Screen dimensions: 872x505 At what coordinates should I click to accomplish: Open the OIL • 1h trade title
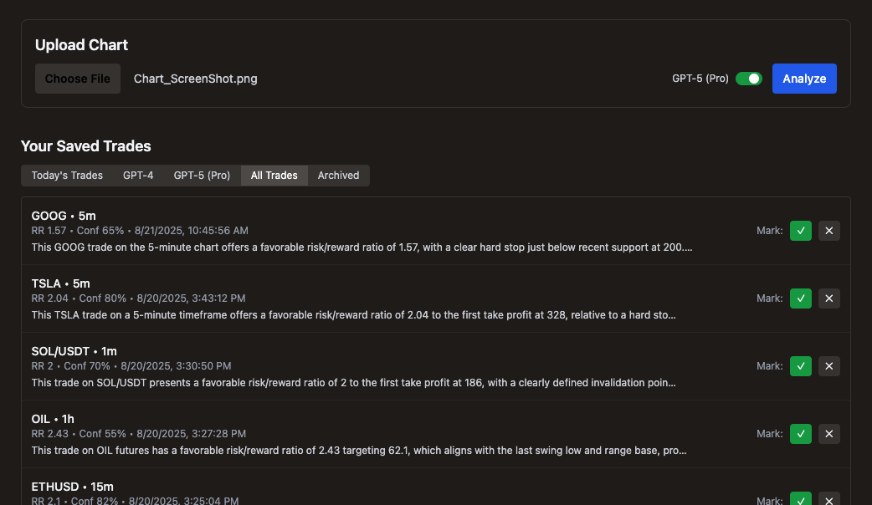[53, 419]
